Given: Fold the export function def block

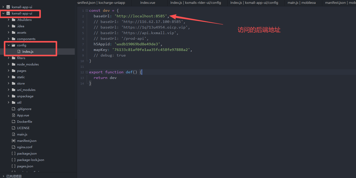Looking at the screenshot, I should click(x=87, y=72).
